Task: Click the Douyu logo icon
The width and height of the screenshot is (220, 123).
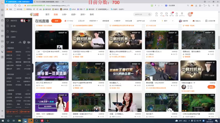Action: (x=34, y=14)
